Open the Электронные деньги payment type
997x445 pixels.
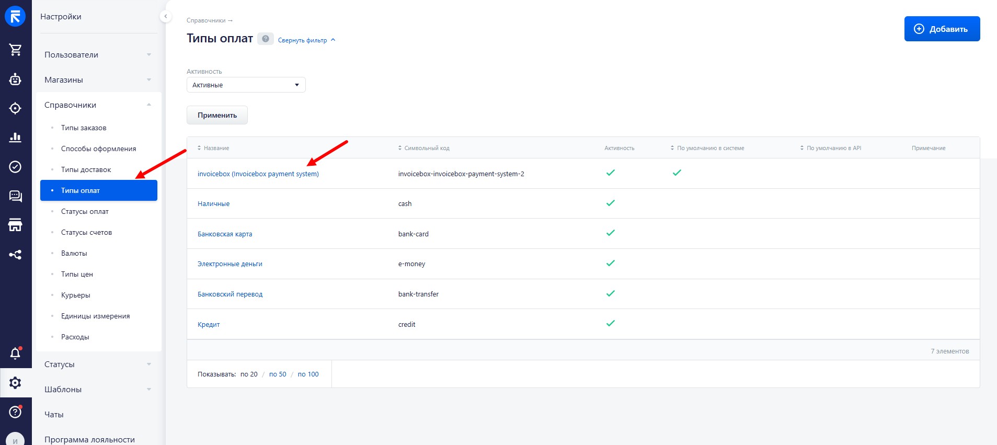point(230,264)
